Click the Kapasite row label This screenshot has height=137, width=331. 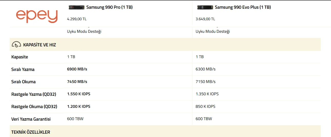(x=20, y=57)
